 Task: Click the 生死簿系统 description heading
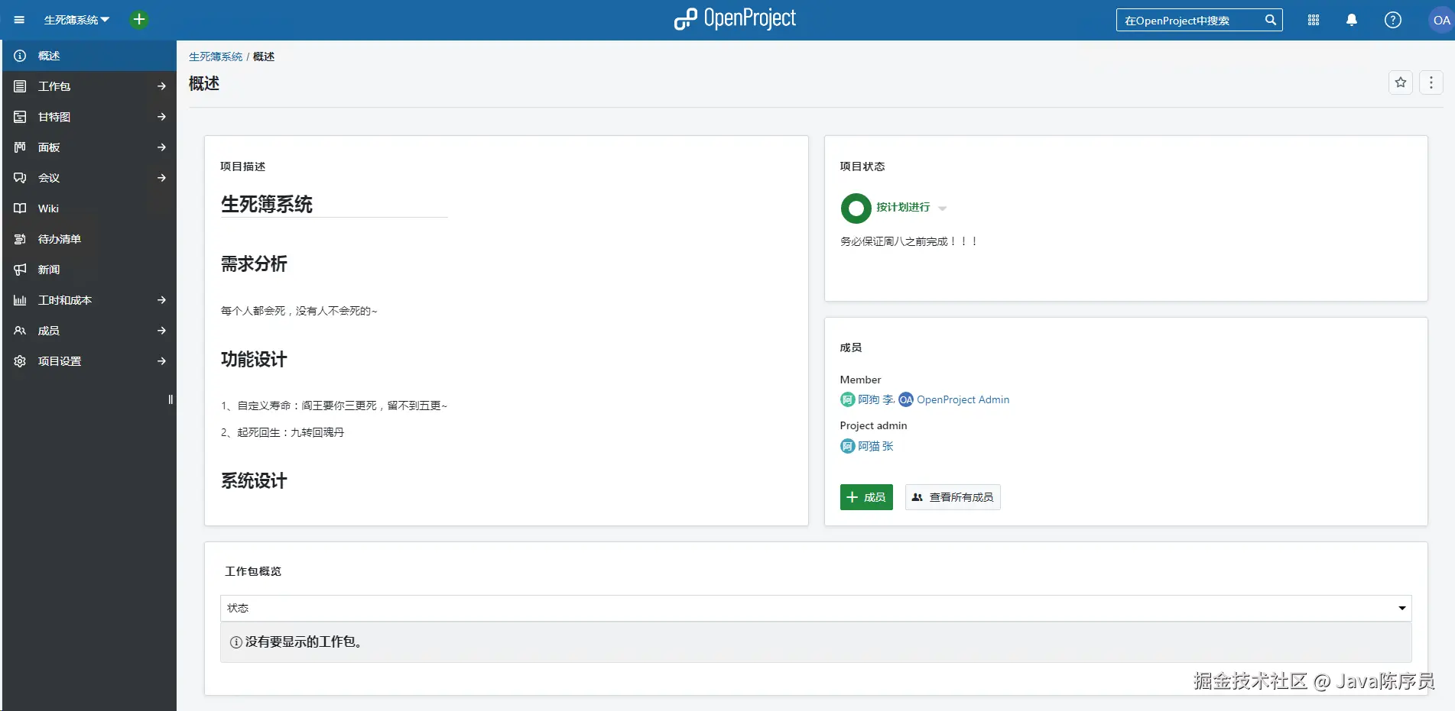tap(267, 205)
